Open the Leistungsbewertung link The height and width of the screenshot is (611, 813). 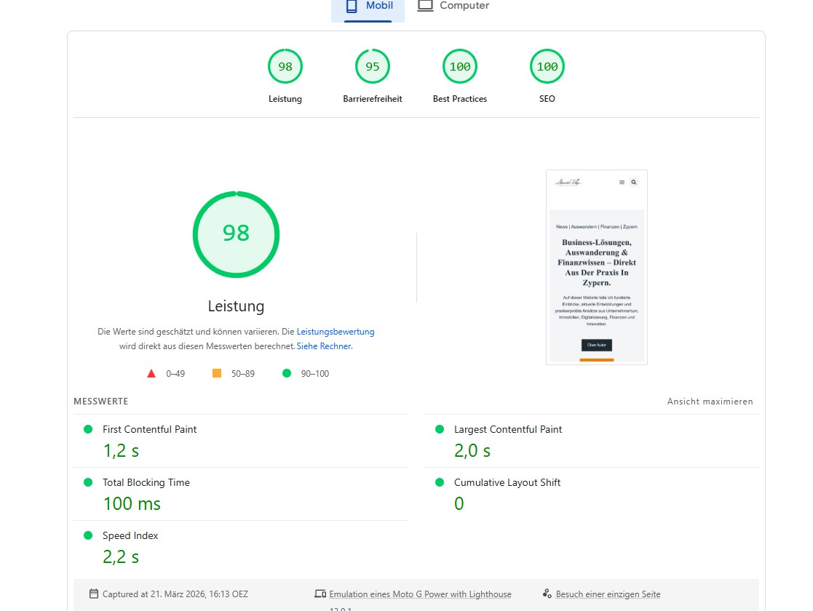pos(336,332)
